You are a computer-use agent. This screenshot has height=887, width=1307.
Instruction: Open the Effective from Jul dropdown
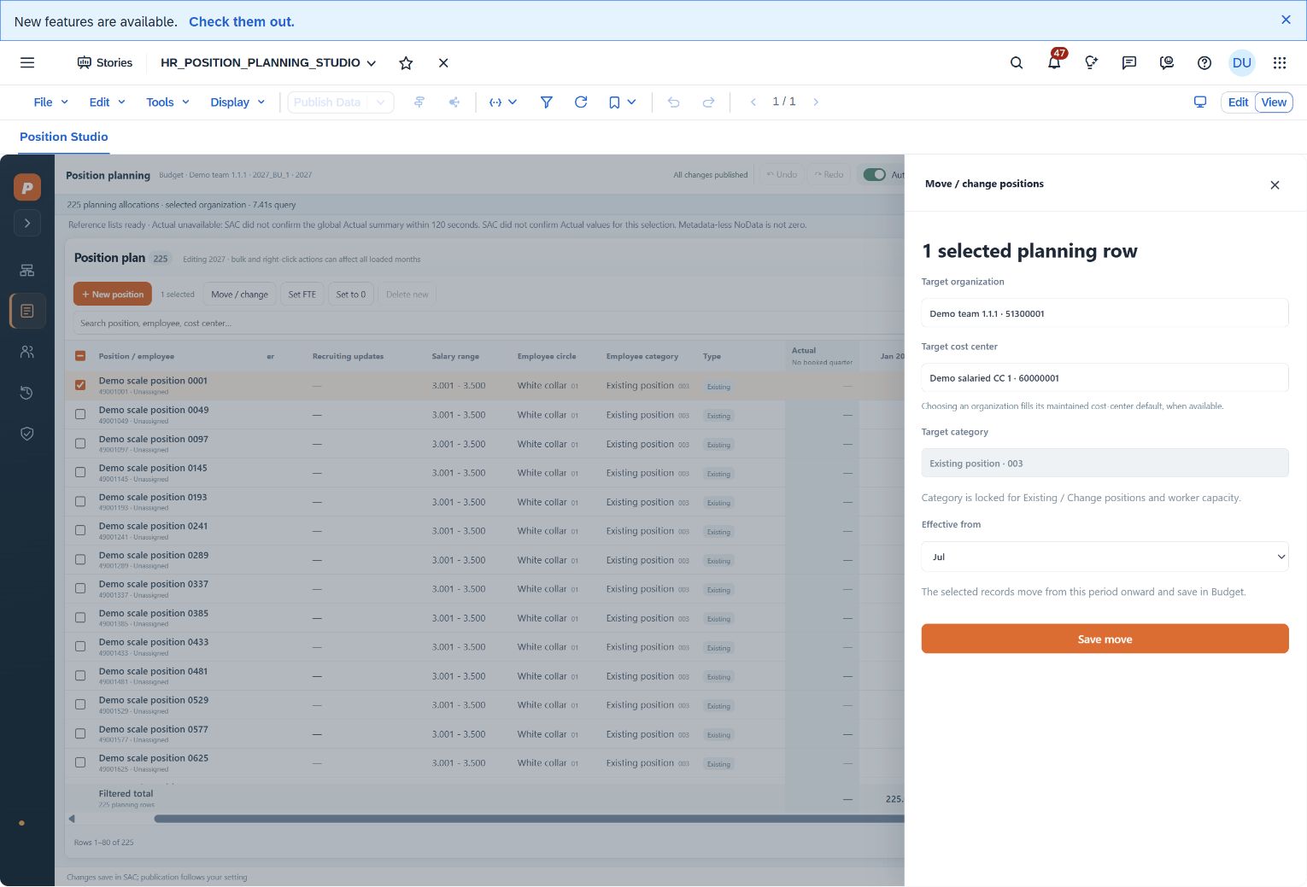(x=1105, y=557)
